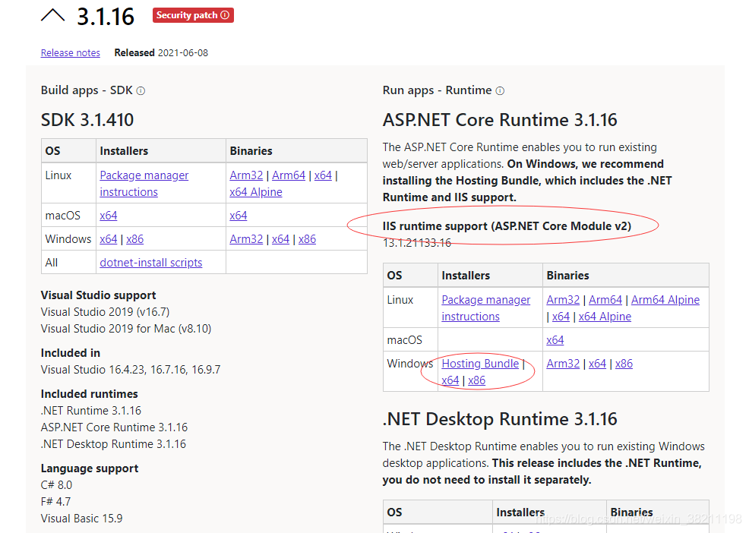
Task: Click the Released 2021-06-08 date text
Action: point(161,52)
